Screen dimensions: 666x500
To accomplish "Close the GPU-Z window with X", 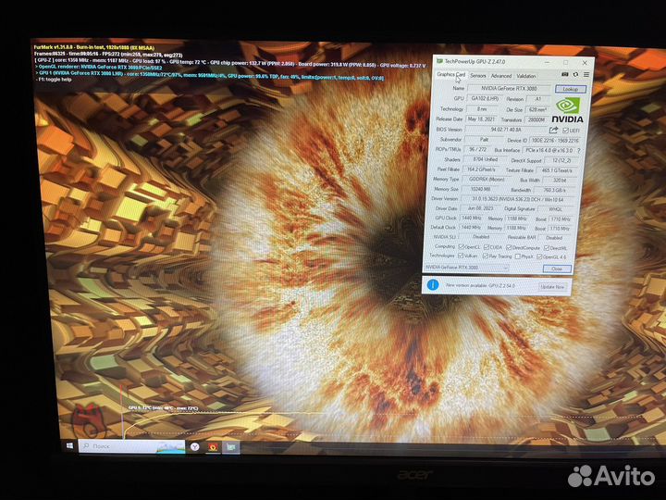I will coord(585,63).
